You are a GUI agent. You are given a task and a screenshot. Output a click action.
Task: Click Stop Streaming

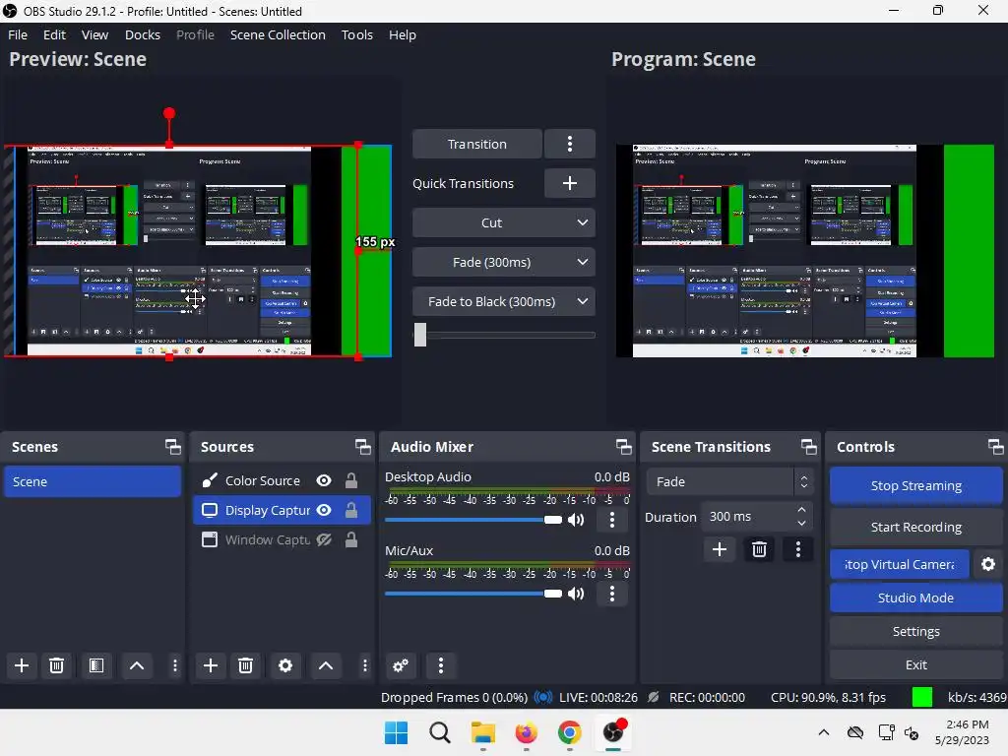pos(915,485)
